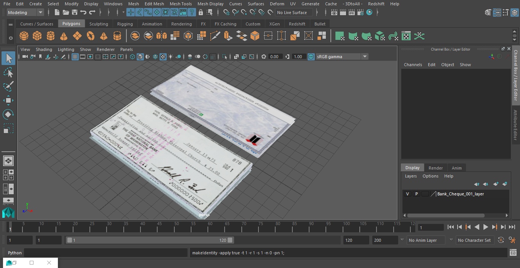Image resolution: width=520 pixels, height=268 pixels.
Task: Create a polygon cube from the shelf
Action: coord(37,36)
